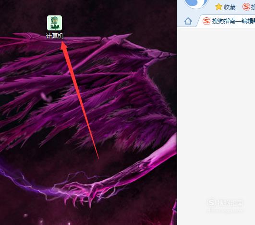Click the faint 搜狗指南 watermark
The image size is (255, 225).
(x=225, y=203)
